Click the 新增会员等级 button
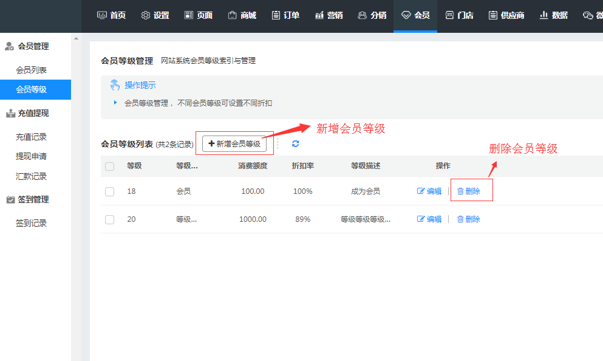 pos(234,143)
